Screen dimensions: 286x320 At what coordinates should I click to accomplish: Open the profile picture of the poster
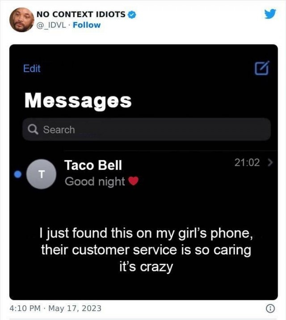point(22,20)
